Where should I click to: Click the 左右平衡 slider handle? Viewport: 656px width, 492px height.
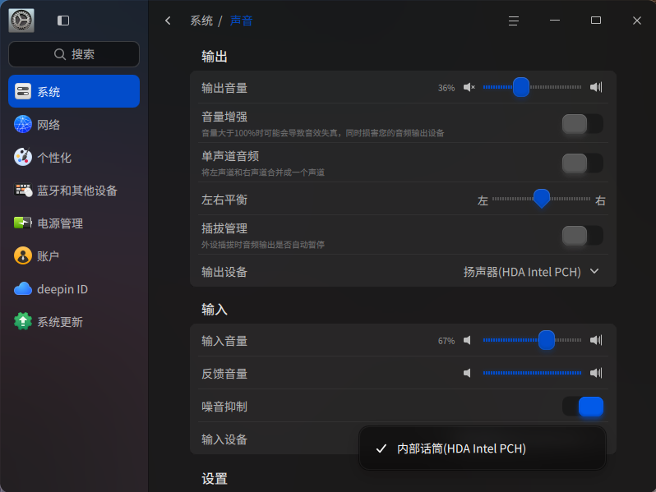coord(542,199)
